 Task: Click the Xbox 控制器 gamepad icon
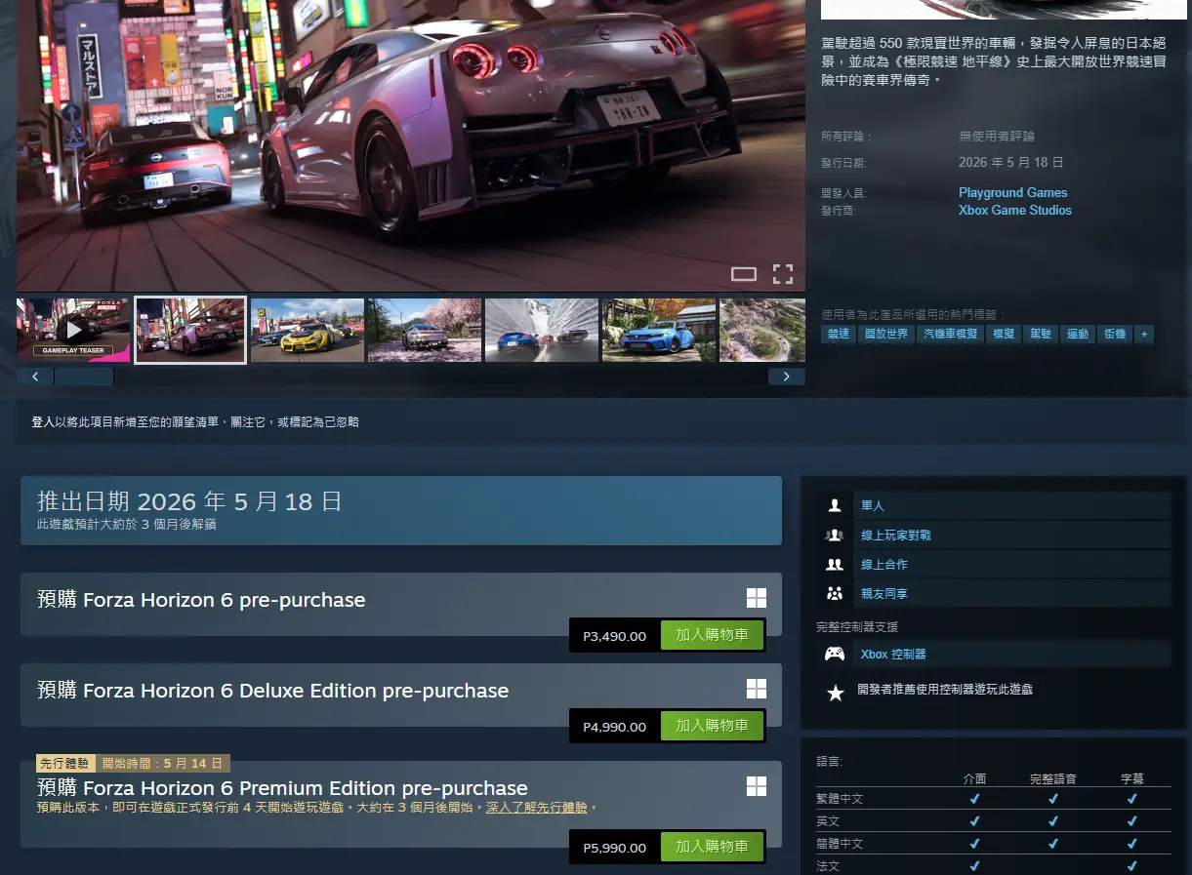click(x=835, y=655)
